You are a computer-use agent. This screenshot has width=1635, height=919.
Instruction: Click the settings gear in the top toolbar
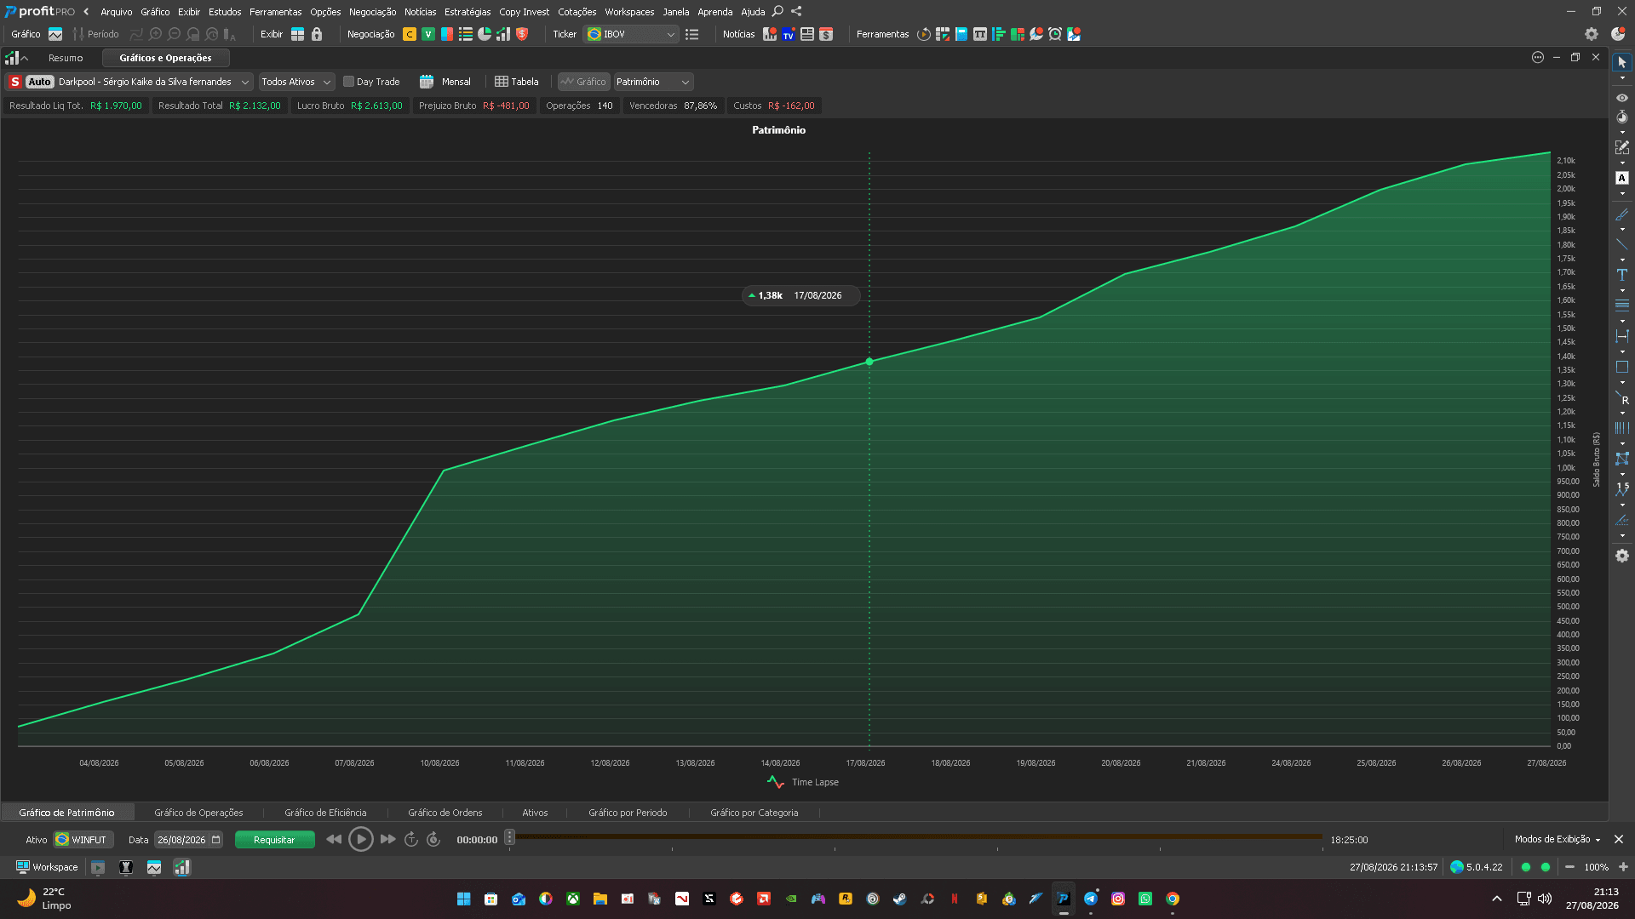coord(1592,34)
